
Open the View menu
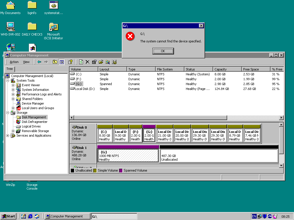click(26, 62)
